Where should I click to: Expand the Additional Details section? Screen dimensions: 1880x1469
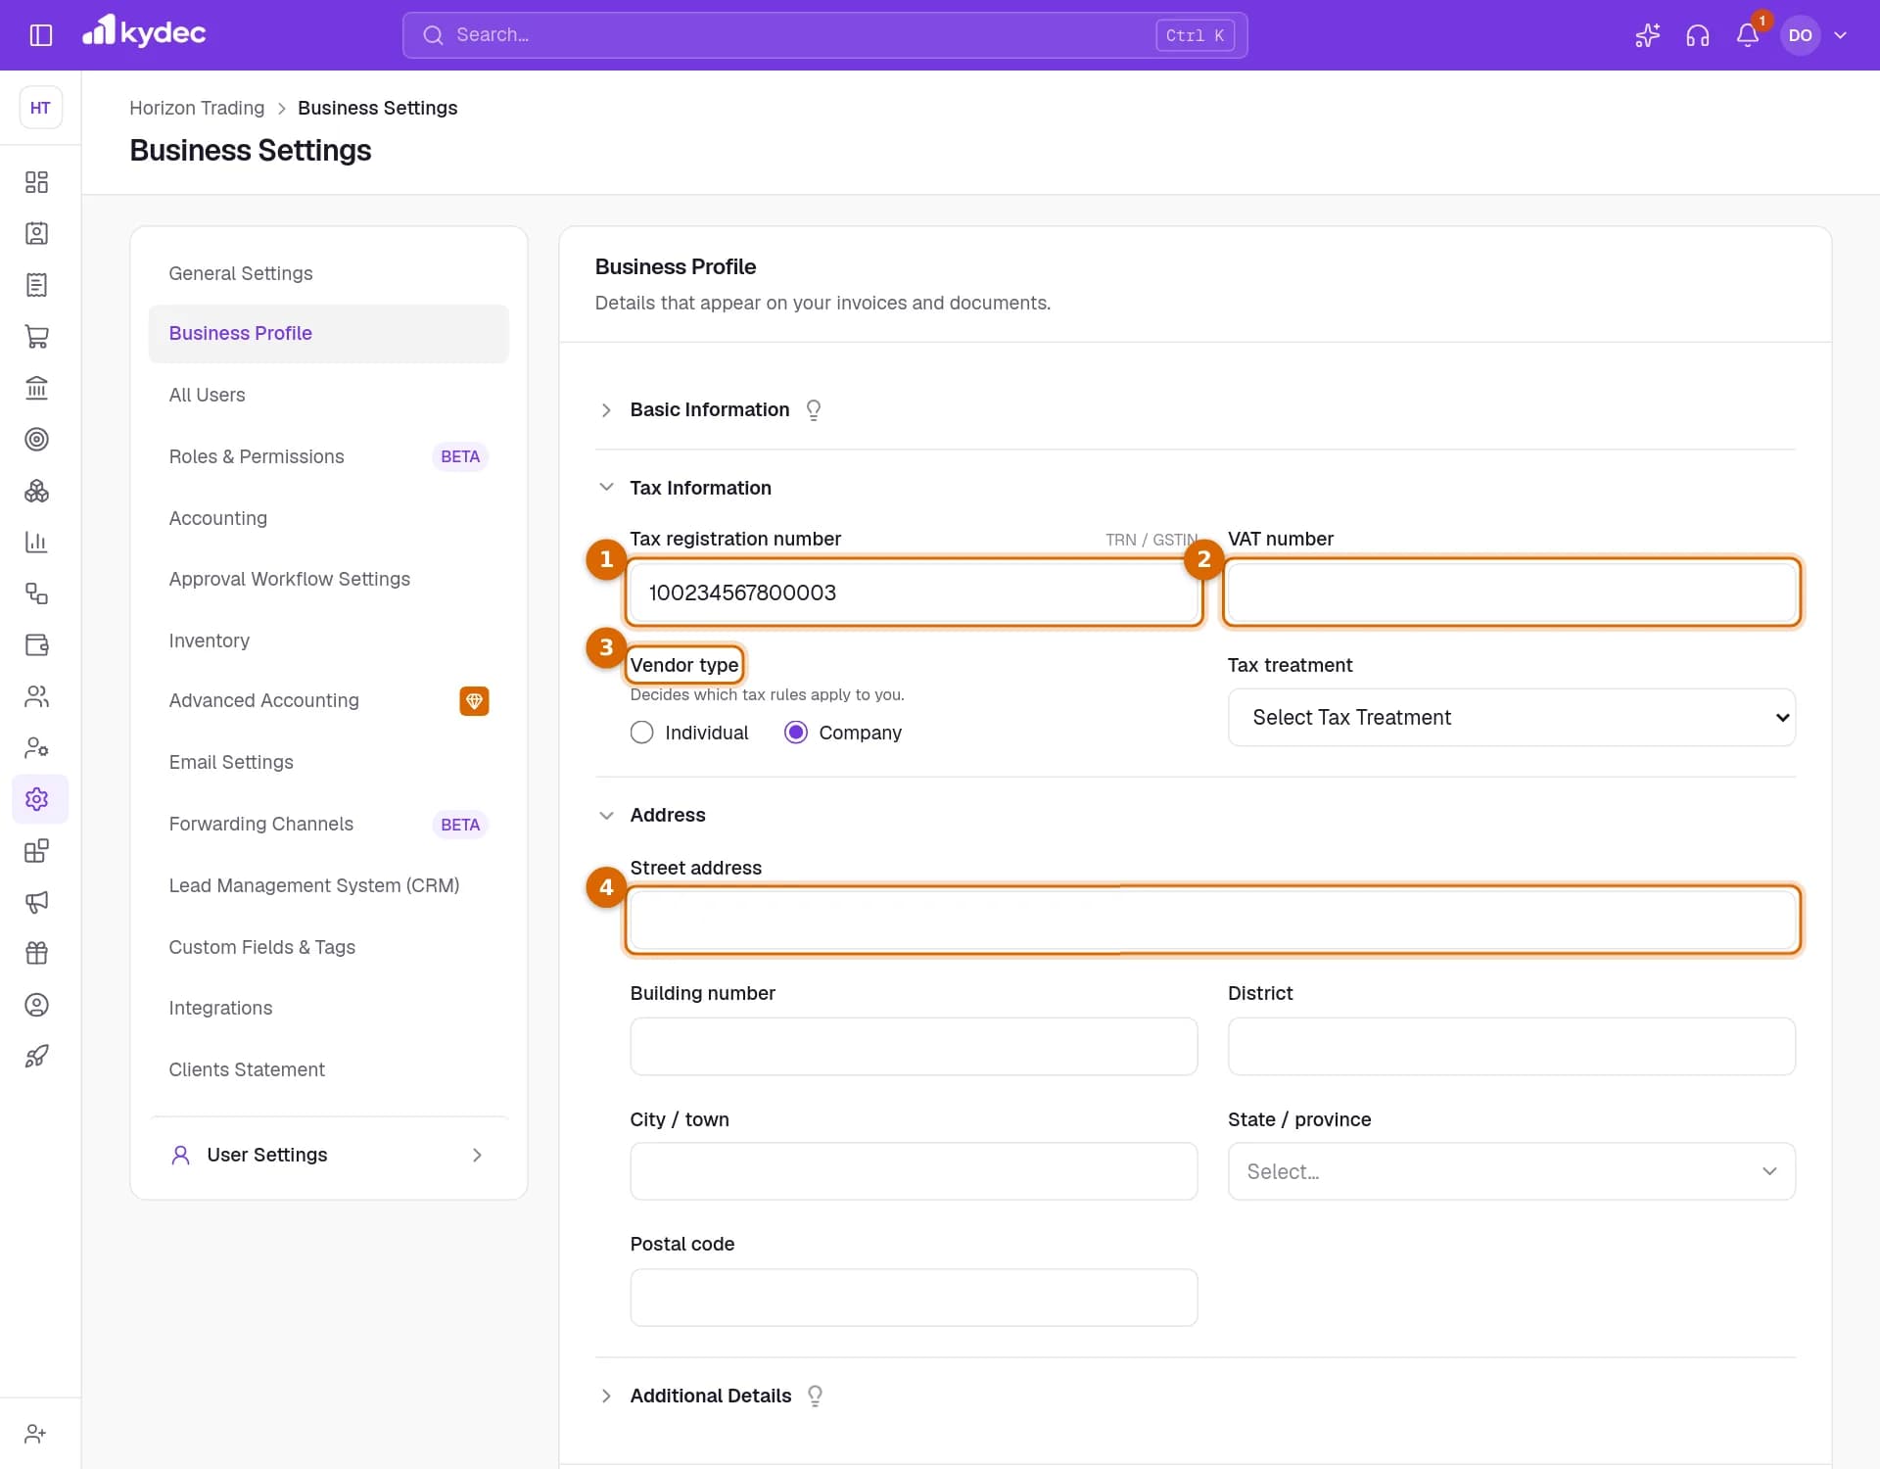tap(606, 1396)
